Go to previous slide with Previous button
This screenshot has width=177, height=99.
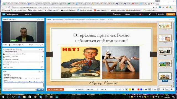(80, 89)
